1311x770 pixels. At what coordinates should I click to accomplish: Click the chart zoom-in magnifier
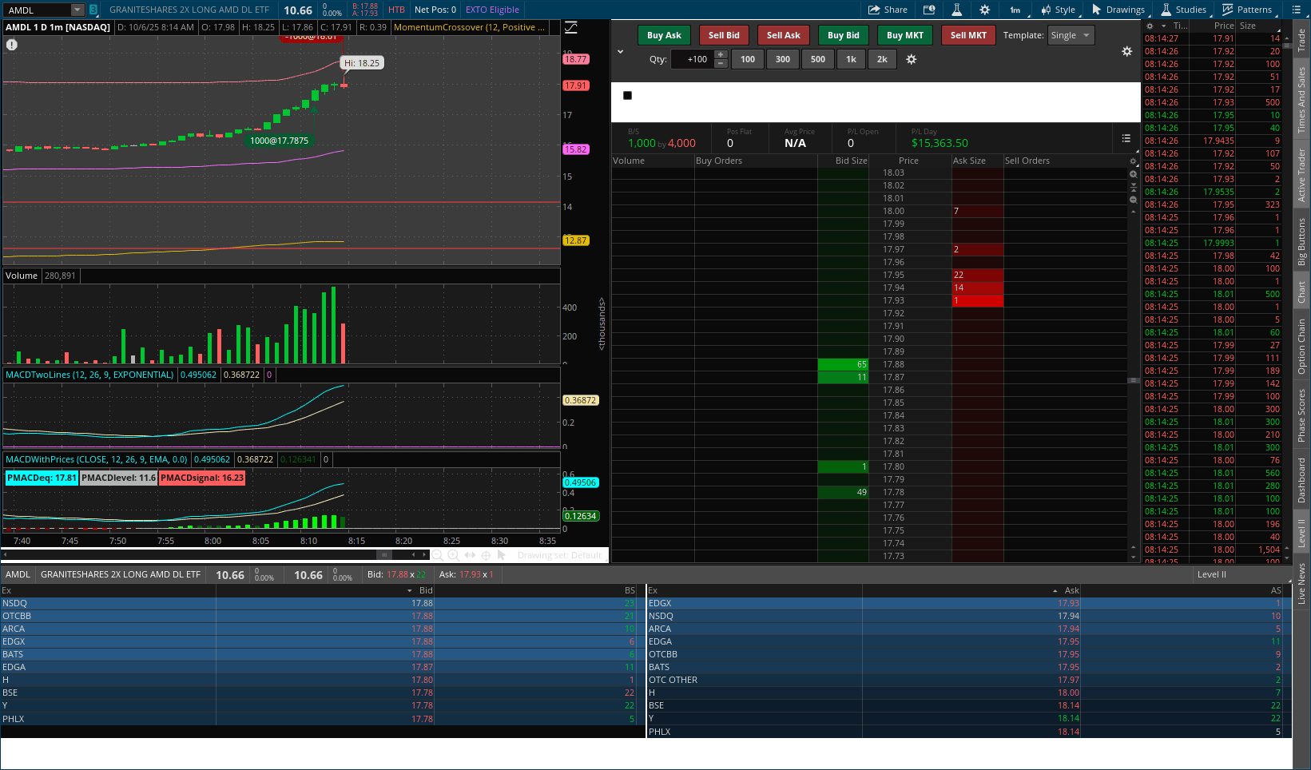coord(453,555)
